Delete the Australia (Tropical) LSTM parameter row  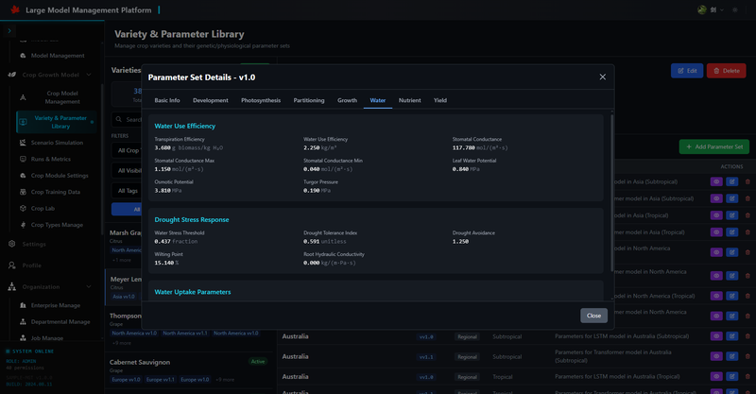747,377
